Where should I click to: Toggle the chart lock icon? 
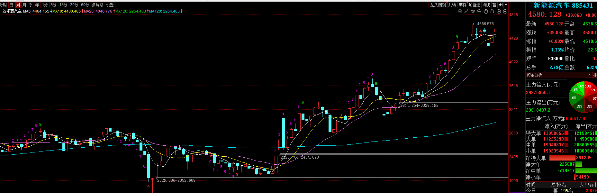click(492, 11)
